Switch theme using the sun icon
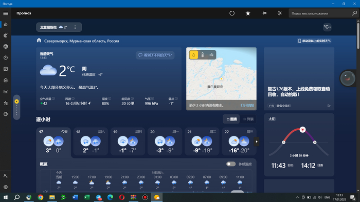360x202 pixels. (280, 13)
